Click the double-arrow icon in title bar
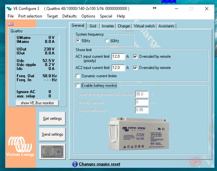Image resolution: width=217 pixels, height=171 pixels. pos(155,8)
